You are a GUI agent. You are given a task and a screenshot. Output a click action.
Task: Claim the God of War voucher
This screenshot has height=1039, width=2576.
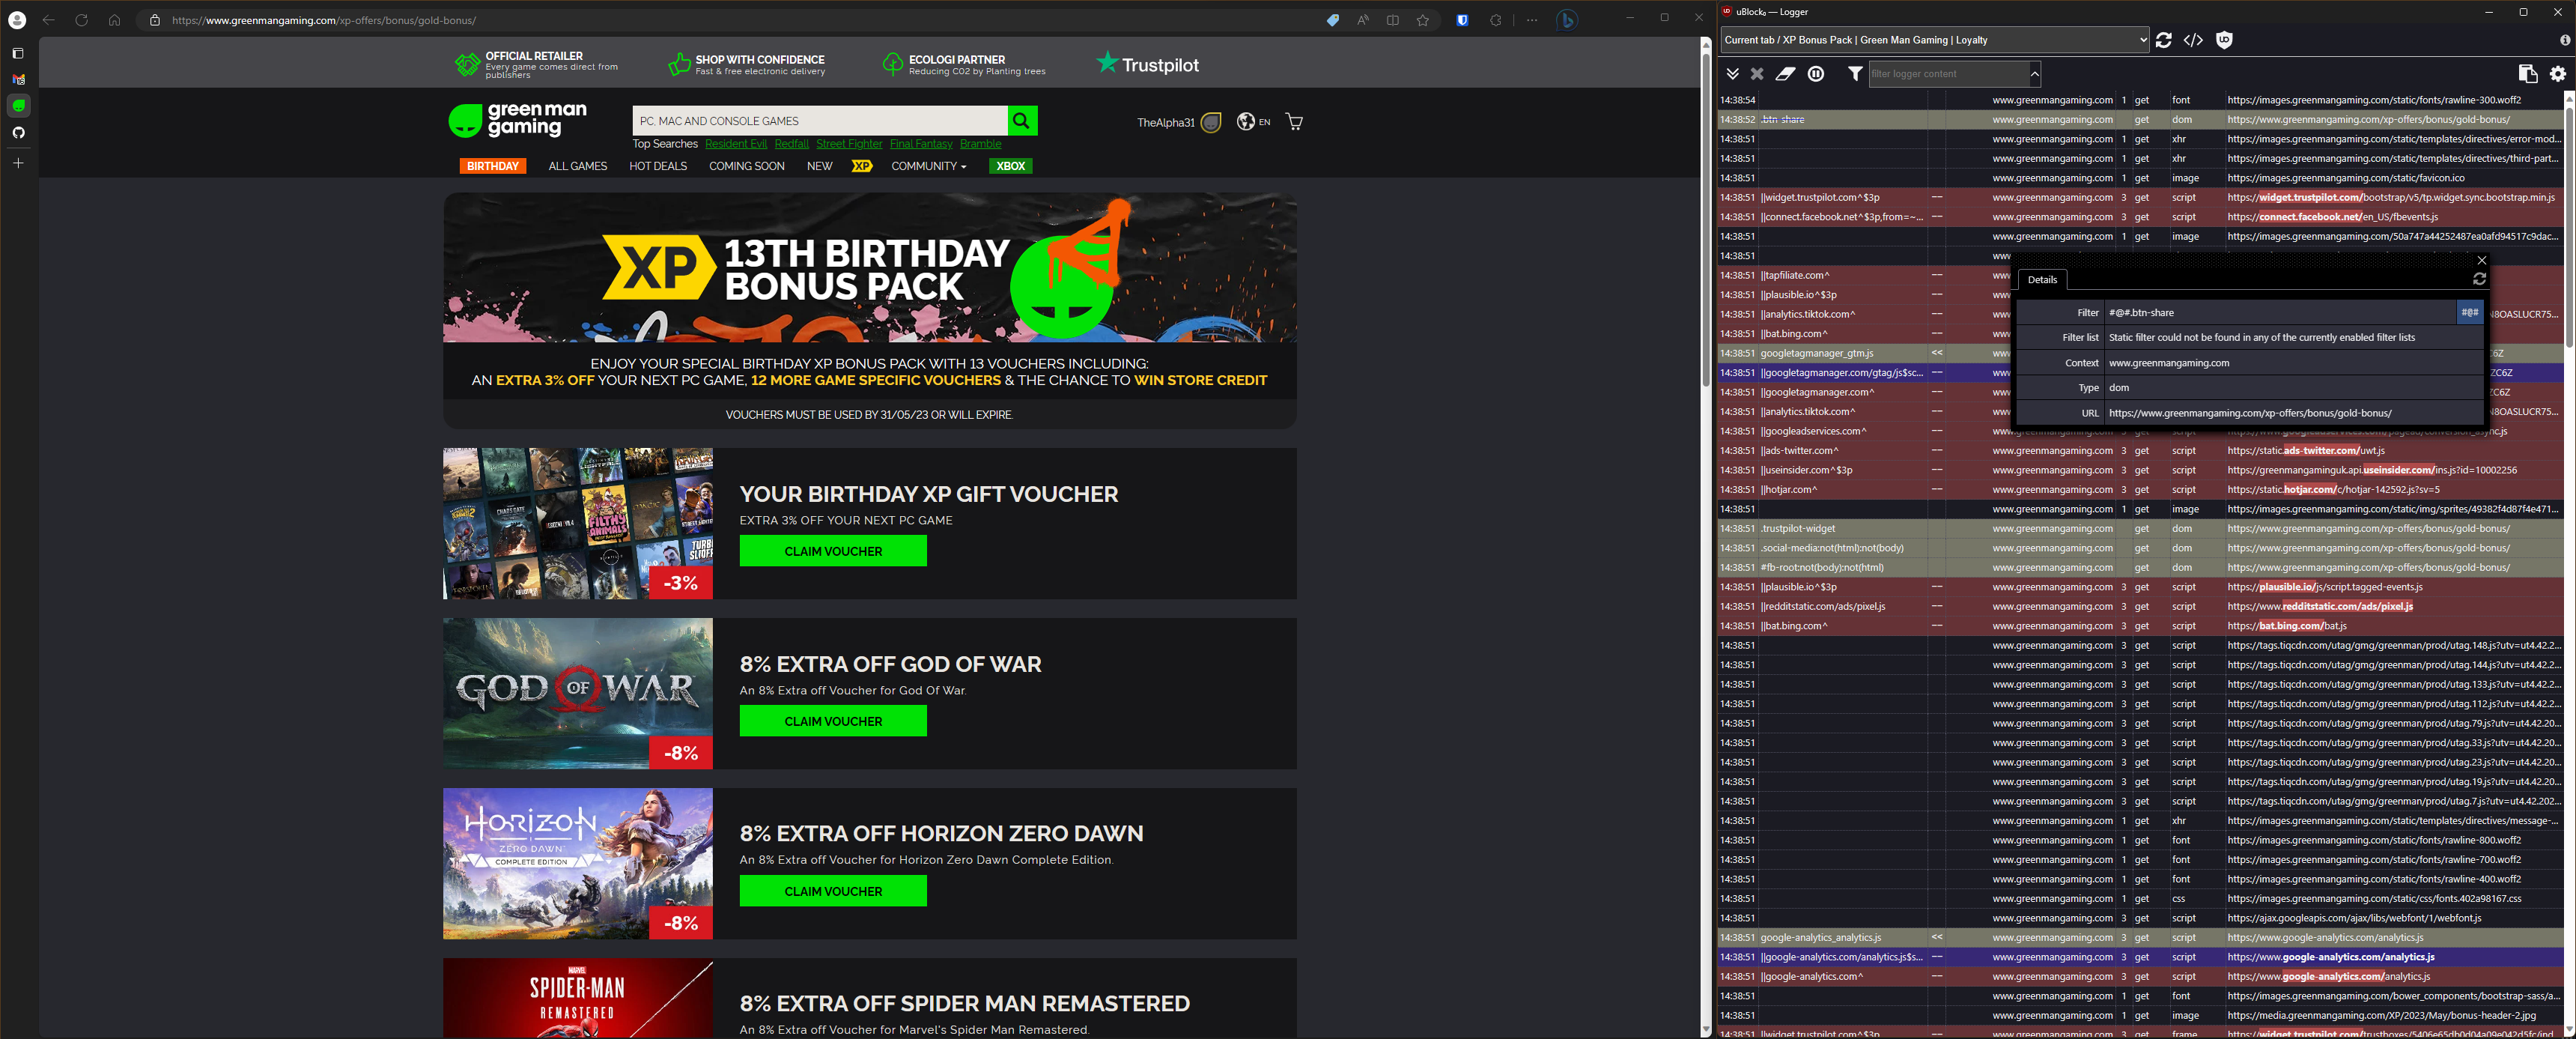coord(832,720)
